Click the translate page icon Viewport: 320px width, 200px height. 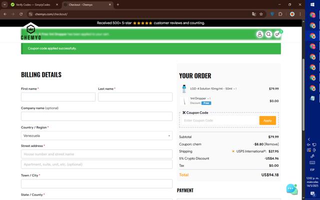254,14
